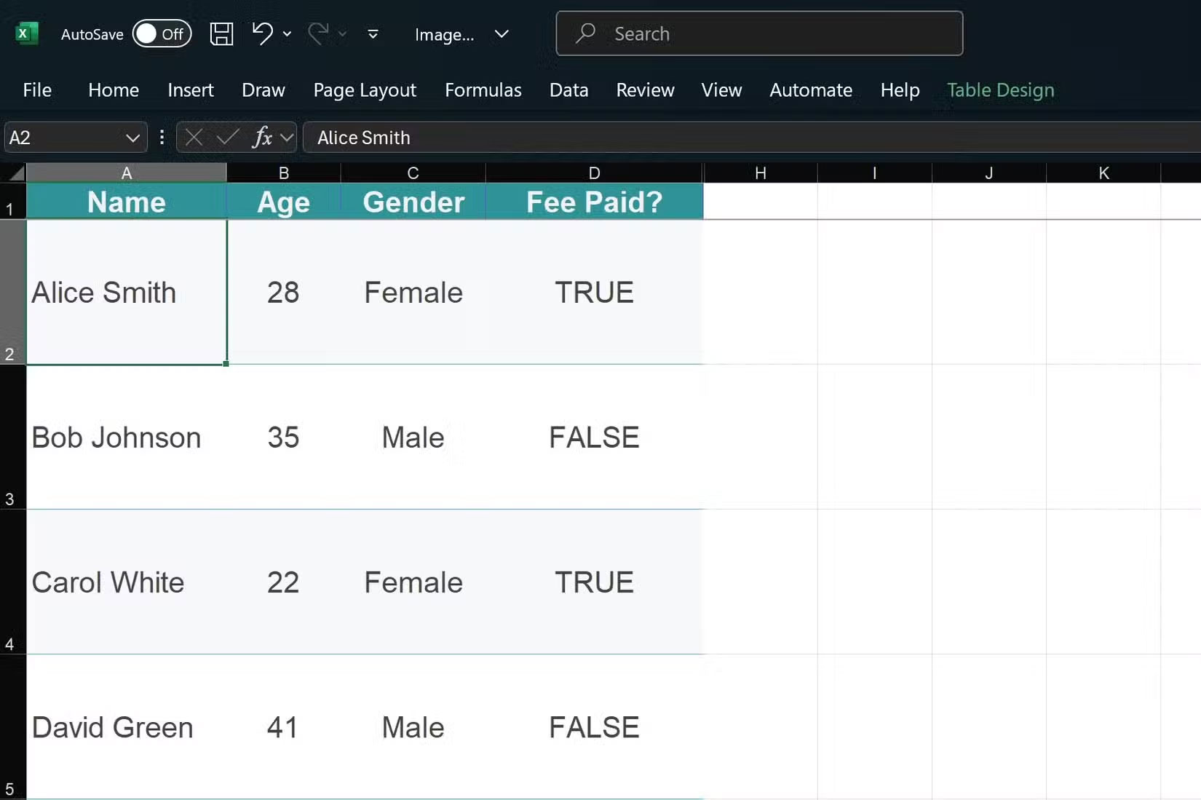1201x800 pixels.
Task: Click the Enter (checkmark) icon beside formula bar
Action: pyautogui.click(x=226, y=137)
